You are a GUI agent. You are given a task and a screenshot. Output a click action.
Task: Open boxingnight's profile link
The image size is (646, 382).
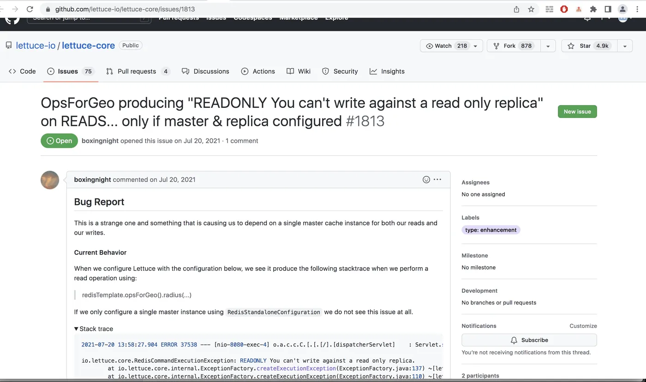(x=92, y=179)
